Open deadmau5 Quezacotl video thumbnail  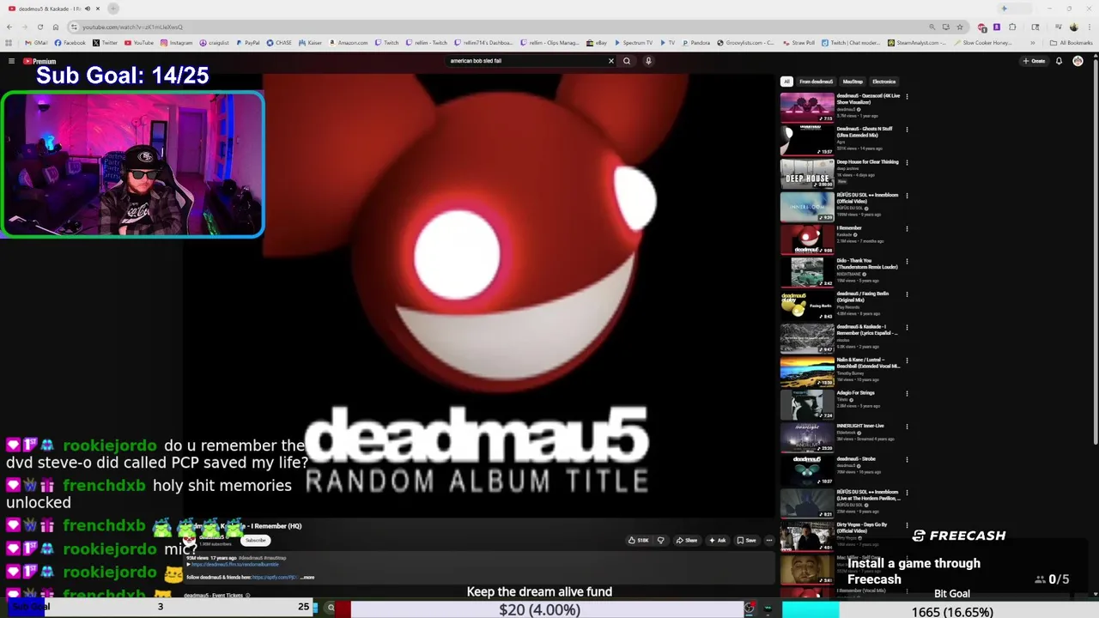coord(807,107)
